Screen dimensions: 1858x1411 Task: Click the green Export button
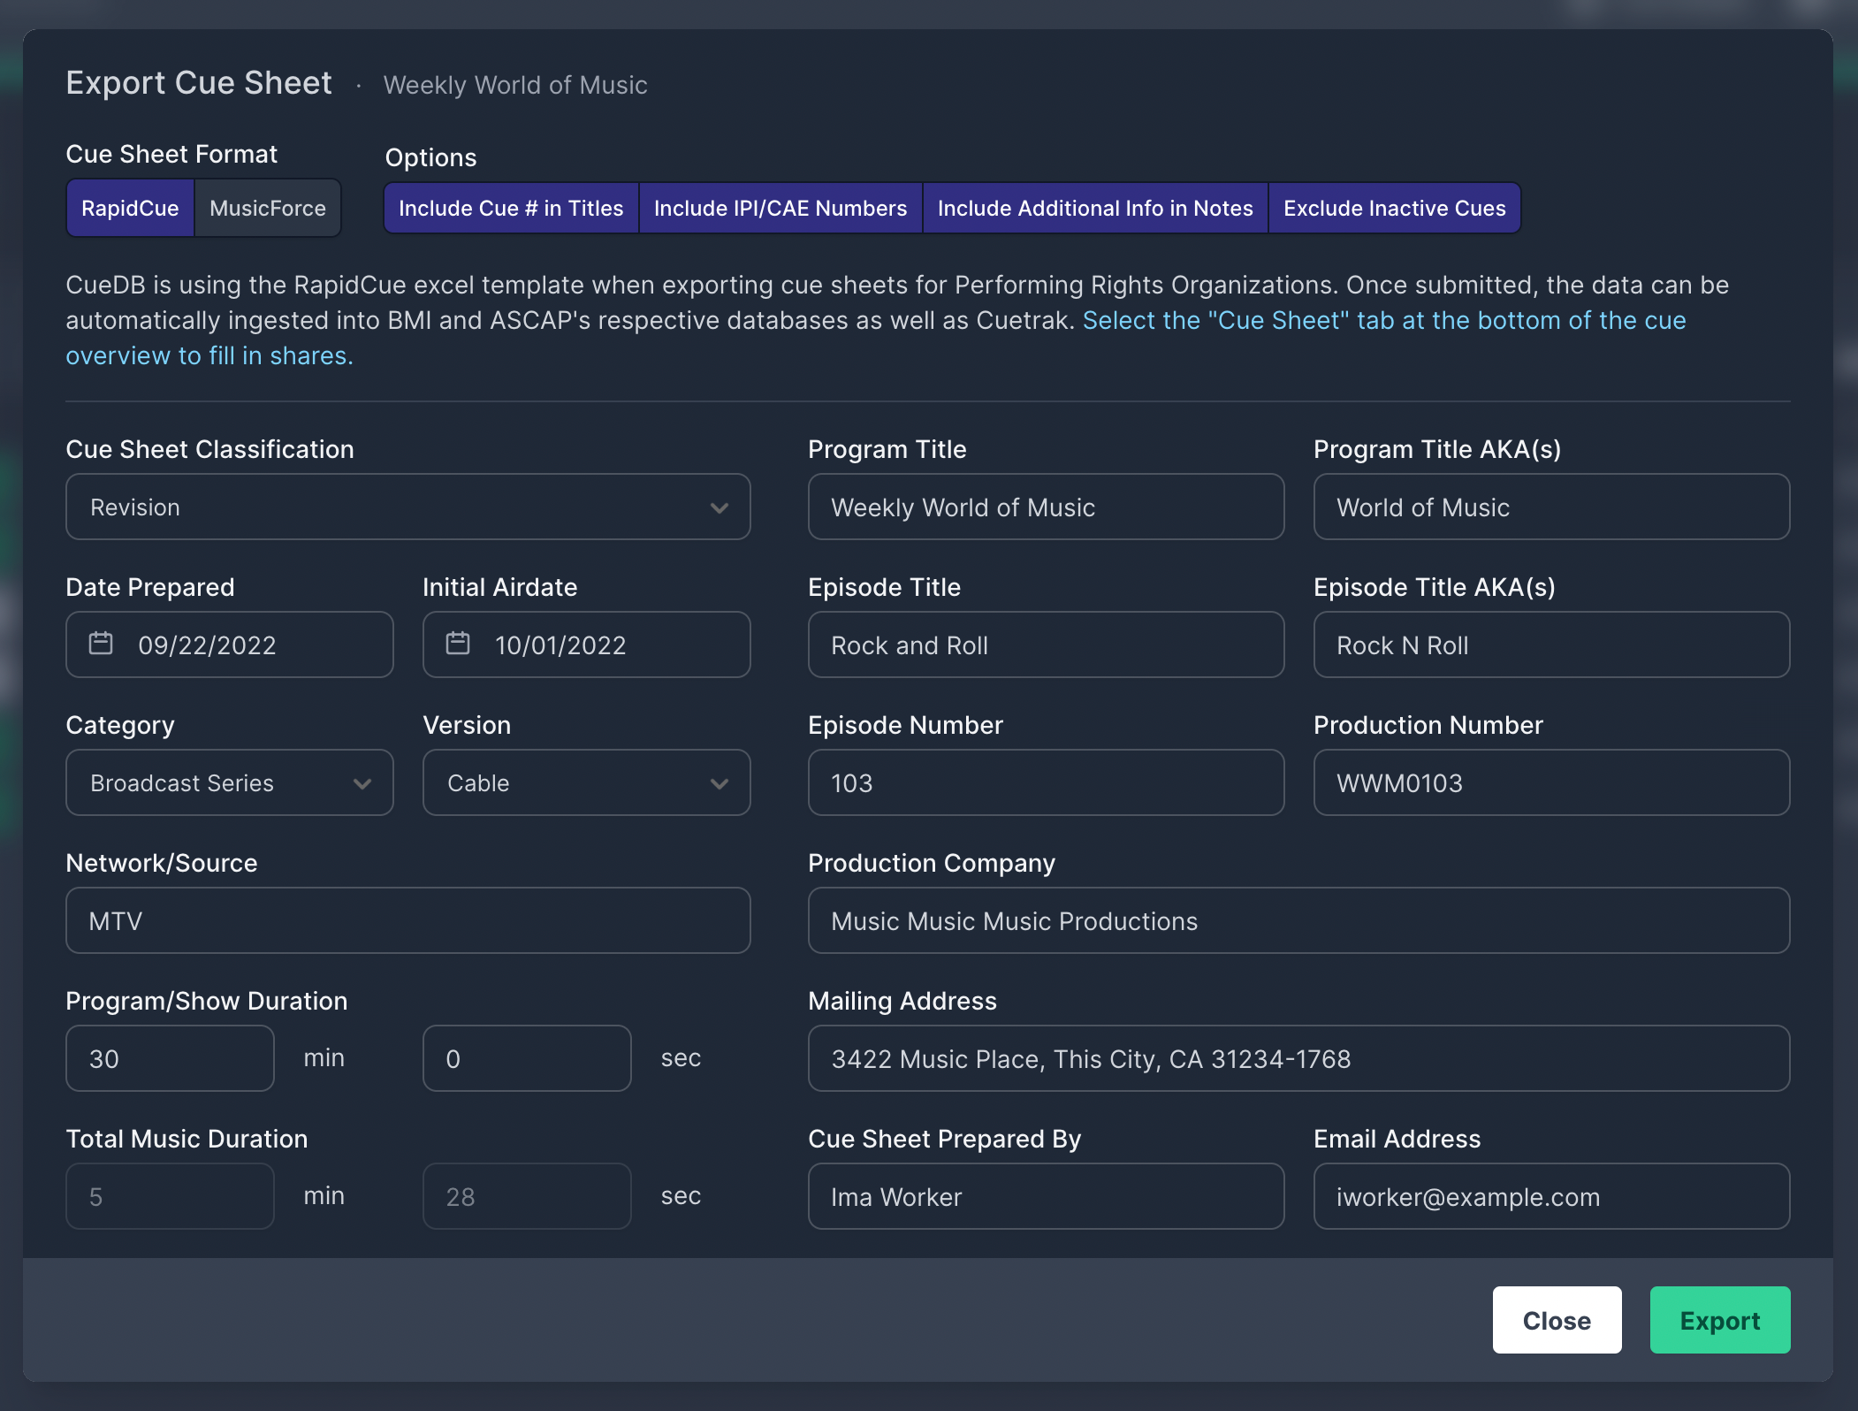click(x=1720, y=1321)
